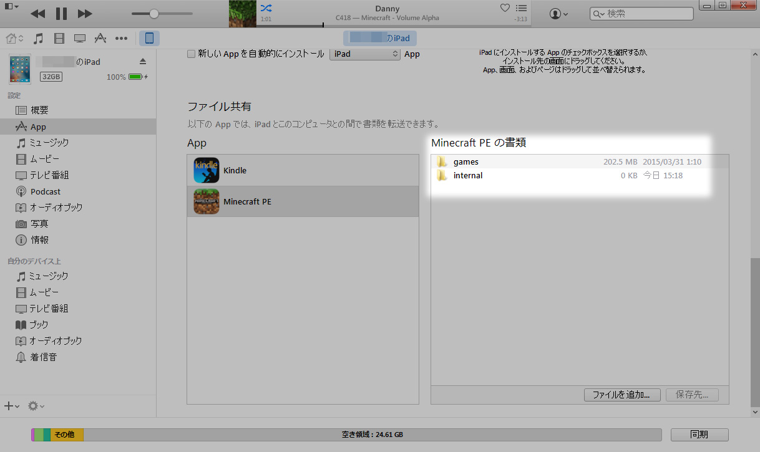Click the その他 storage segment
Screen dimensions: 760x452
pos(67,435)
